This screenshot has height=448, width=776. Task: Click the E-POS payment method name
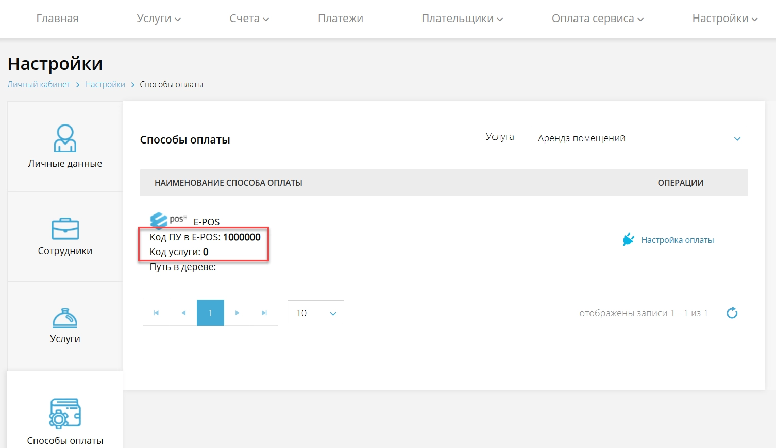click(x=207, y=222)
